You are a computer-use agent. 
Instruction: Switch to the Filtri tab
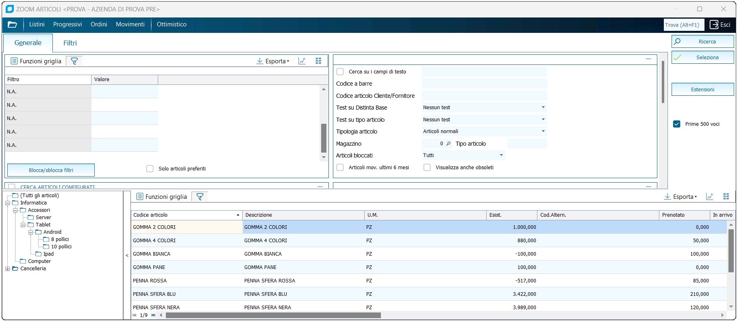click(x=70, y=43)
